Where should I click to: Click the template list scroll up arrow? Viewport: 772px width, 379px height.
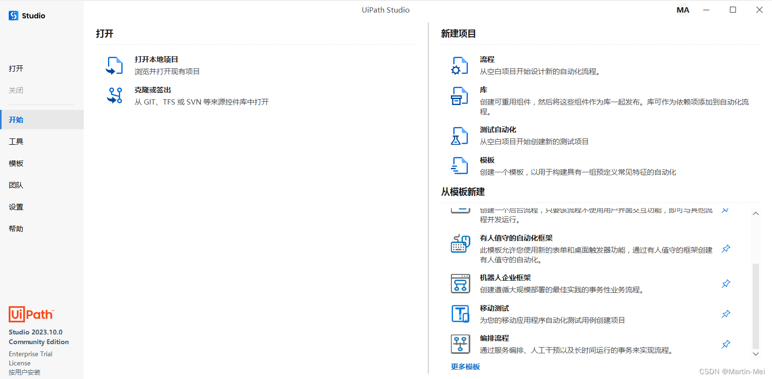point(756,213)
